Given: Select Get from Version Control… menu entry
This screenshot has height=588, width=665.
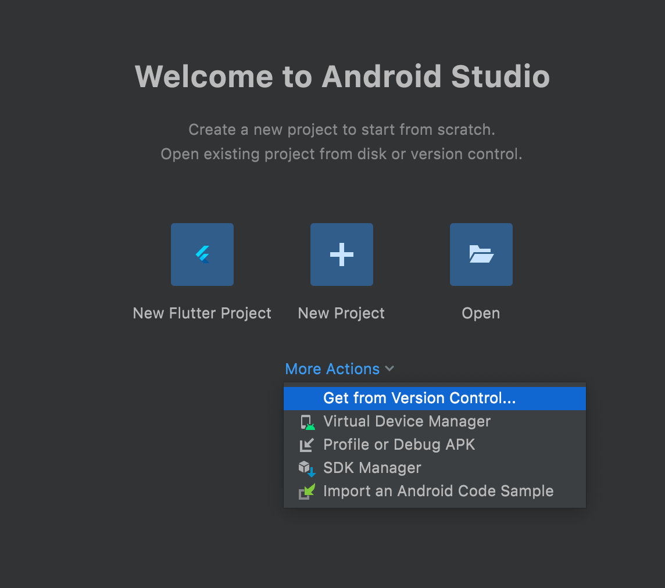Looking at the screenshot, I should (x=435, y=399).
